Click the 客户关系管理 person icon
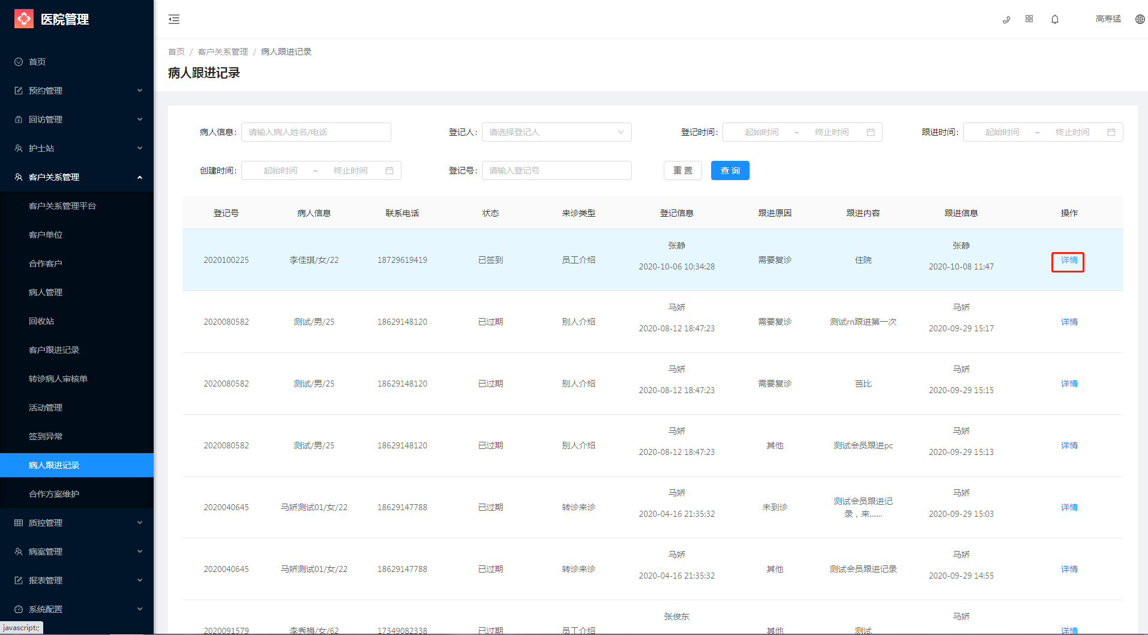The image size is (1148, 635). point(19,177)
